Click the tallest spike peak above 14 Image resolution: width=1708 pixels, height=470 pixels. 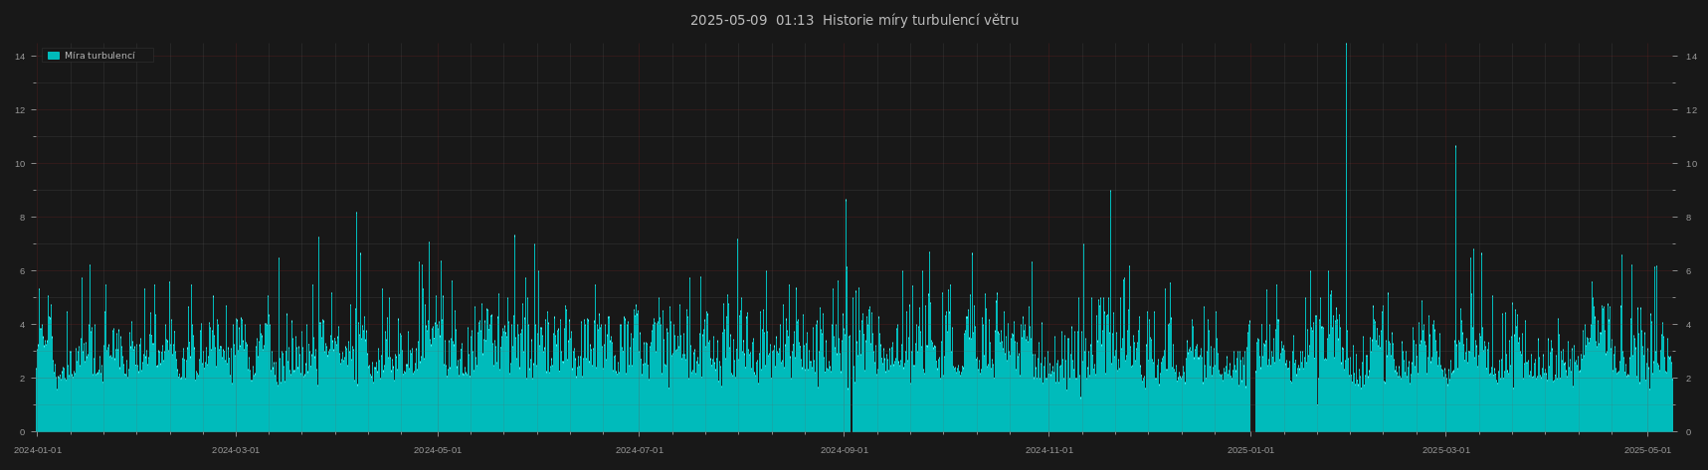1347,45
